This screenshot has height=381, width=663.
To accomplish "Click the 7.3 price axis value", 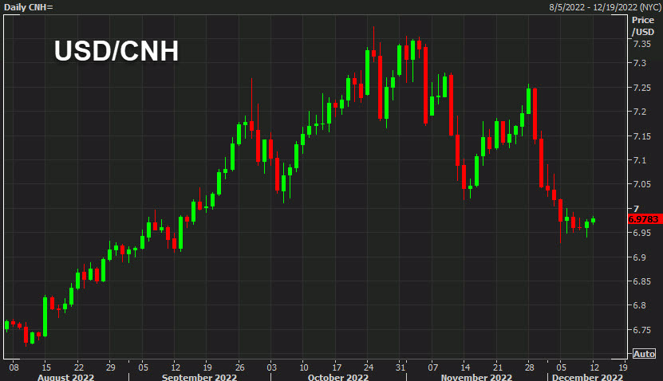I will [640, 63].
